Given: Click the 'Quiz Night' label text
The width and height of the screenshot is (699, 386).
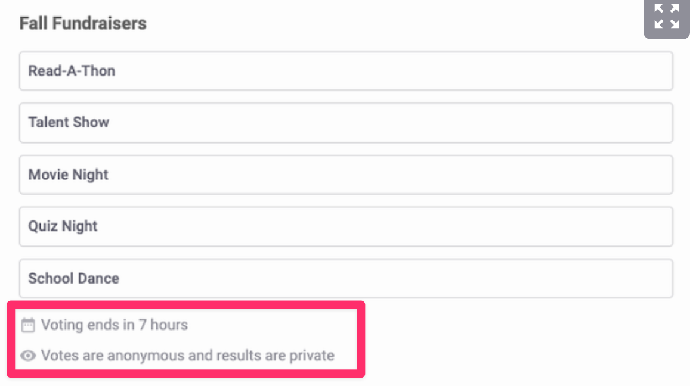Looking at the screenshot, I should coord(63,226).
